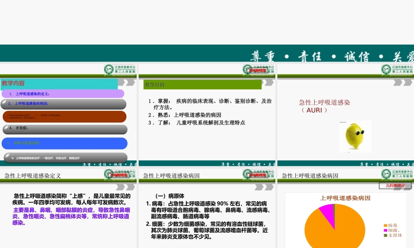Click the red 儿科教研室 stamp label
The width and height of the screenshot is (414, 248).
(395, 186)
